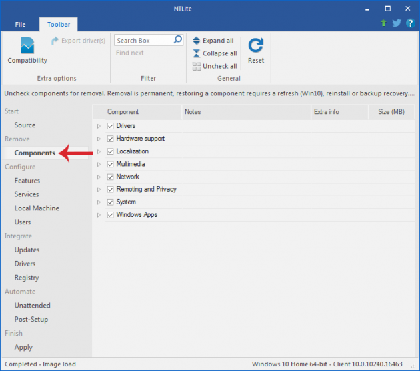420x371 pixels.
Task: Select the Windows Apps row label
Action: (137, 215)
